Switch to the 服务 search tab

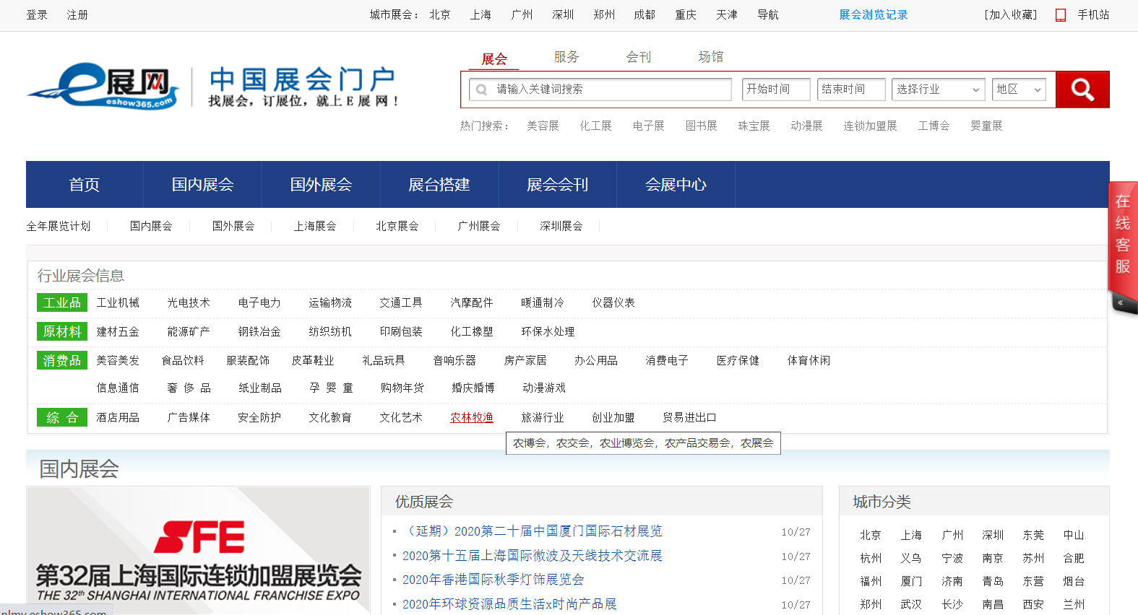[x=566, y=57]
